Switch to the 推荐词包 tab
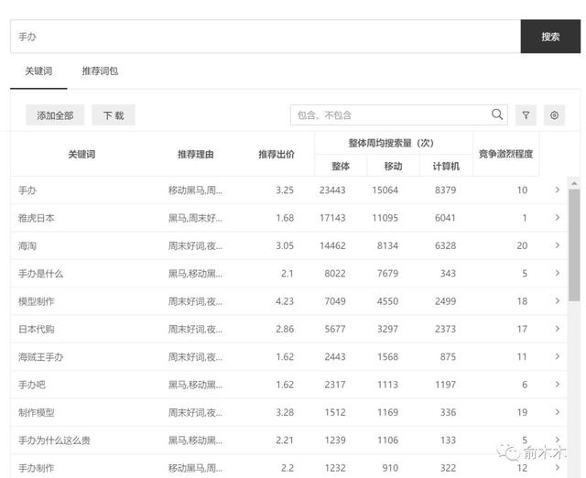Screen dimensions: 586x478 coord(100,71)
